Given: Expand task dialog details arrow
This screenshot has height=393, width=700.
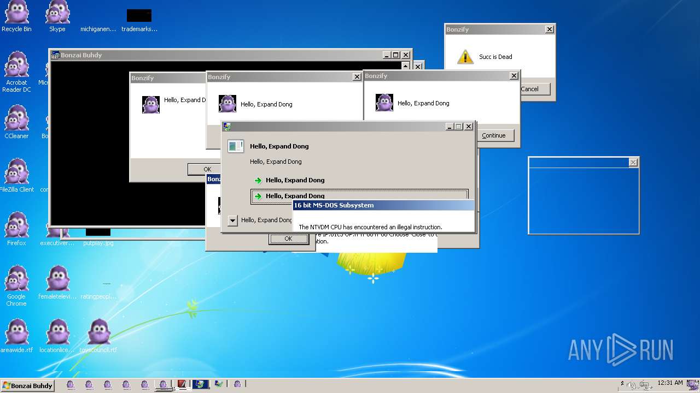Looking at the screenshot, I should [x=232, y=221].
